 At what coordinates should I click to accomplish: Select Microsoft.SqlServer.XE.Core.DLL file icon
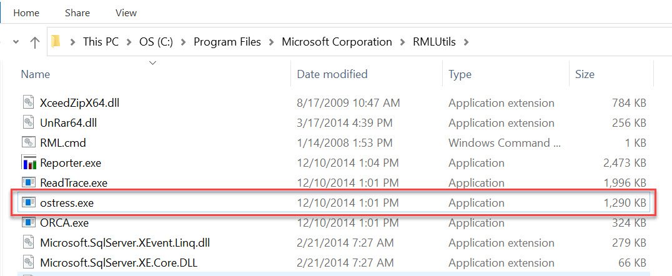[29, 263]
